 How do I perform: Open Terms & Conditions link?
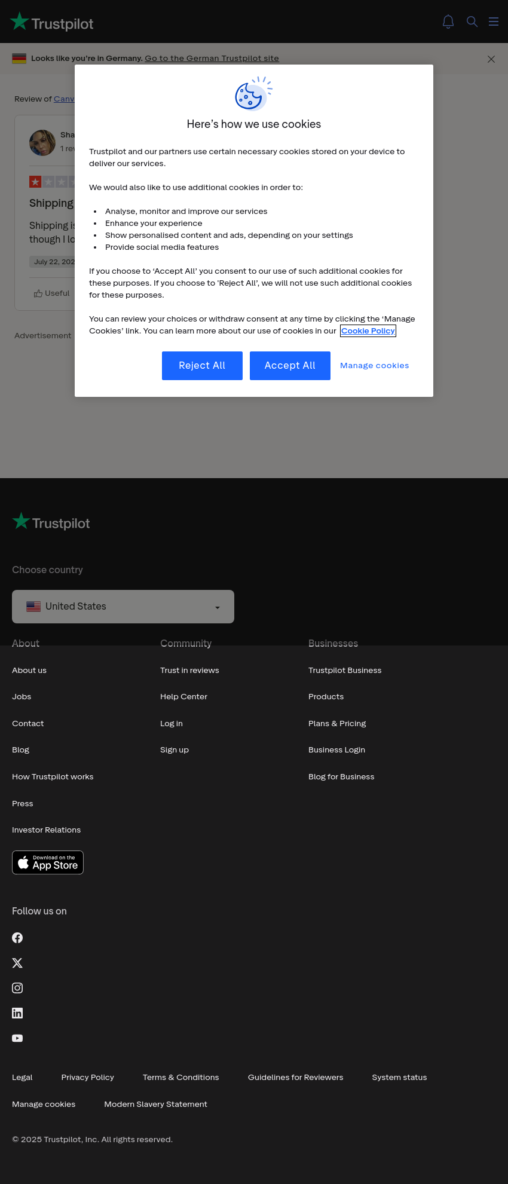click(x=181, y=1078)
